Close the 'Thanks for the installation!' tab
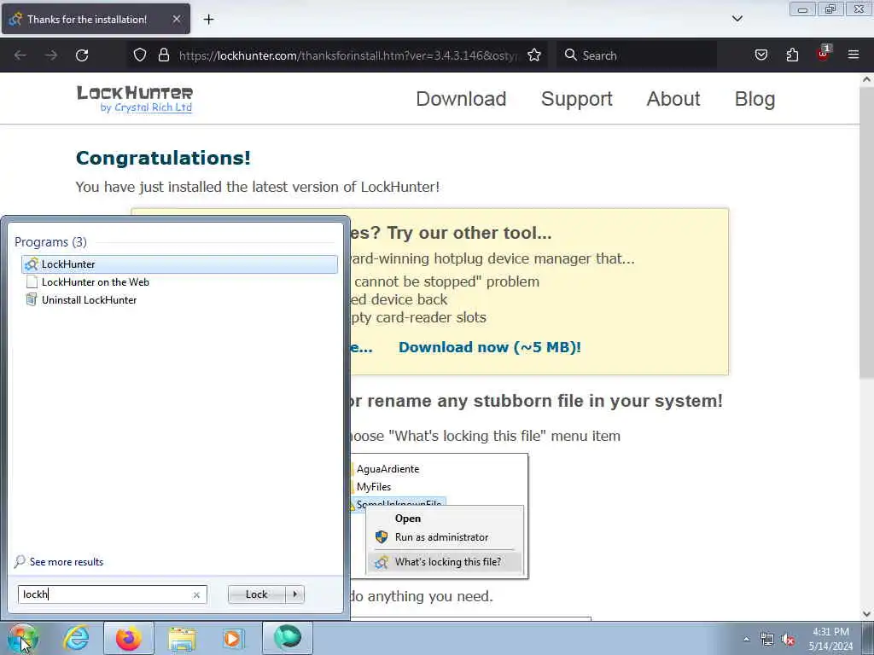This screenshot has width=874, height=655. (x=176, y=20)
